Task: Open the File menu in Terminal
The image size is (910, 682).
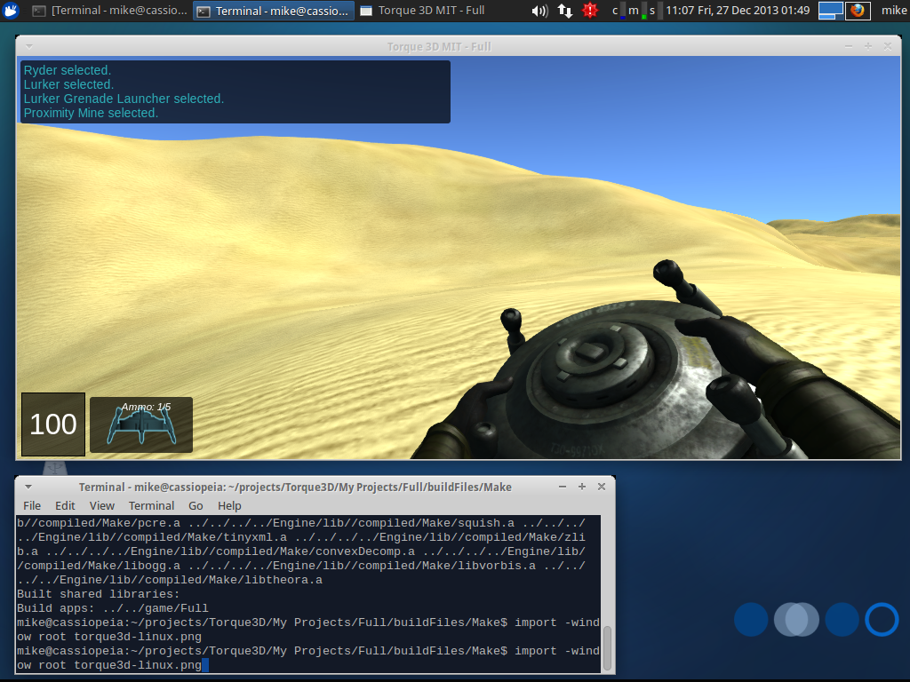Action: coord(32,505)
